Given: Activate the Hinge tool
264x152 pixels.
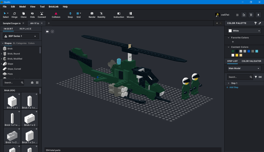Looking at the screenshot, I should [15, 15].
